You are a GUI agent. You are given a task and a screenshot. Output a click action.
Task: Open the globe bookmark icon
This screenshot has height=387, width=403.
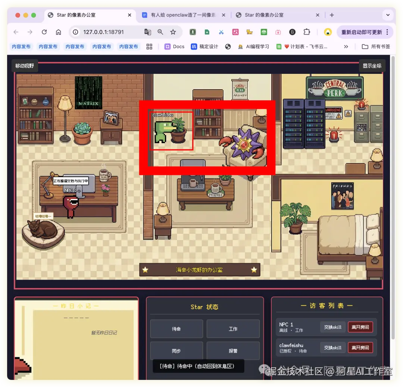point(228,47)
